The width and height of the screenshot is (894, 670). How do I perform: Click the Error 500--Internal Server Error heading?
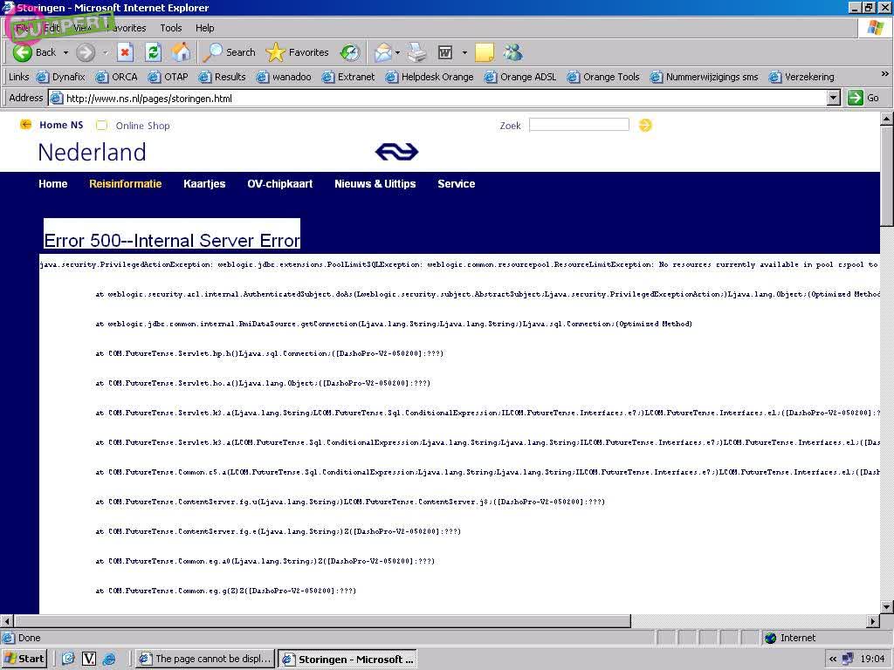pos(172,240)
